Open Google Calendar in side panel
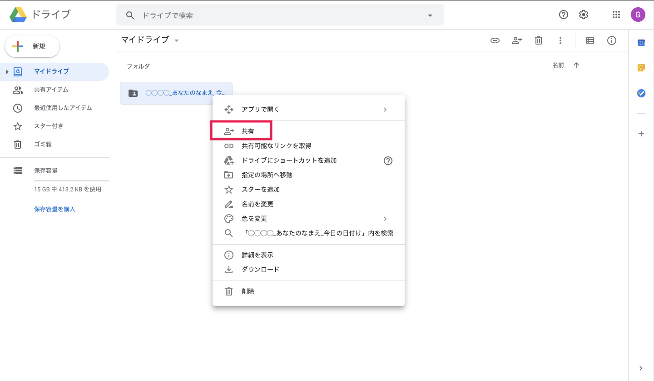 [x=641, y=42]
